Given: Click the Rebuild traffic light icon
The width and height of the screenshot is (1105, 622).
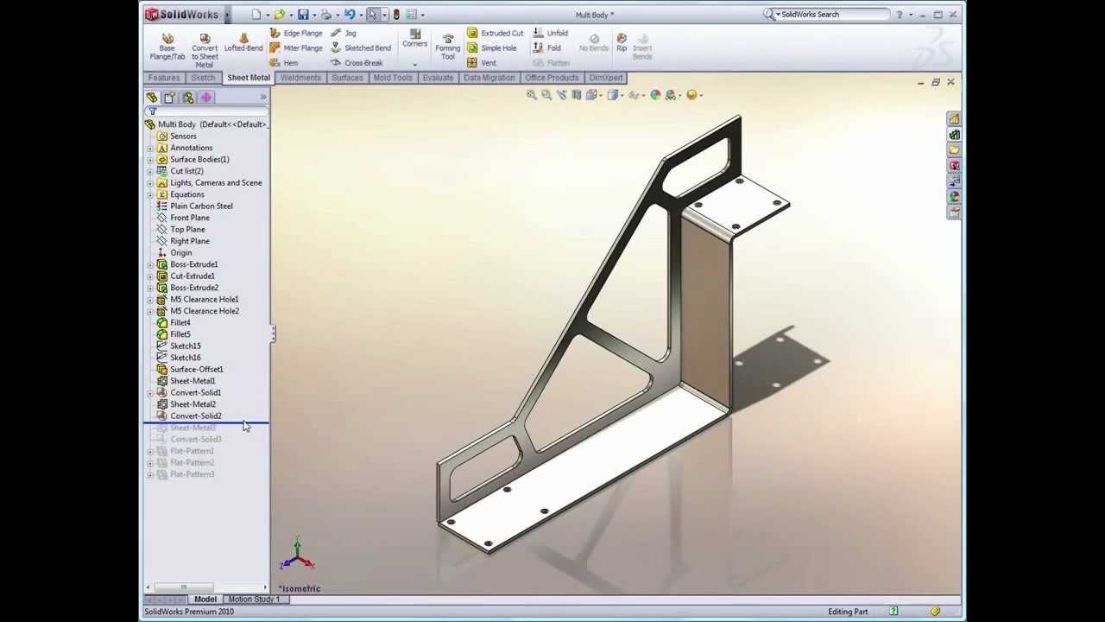Looking at the screenshot, I should point(396,15).
